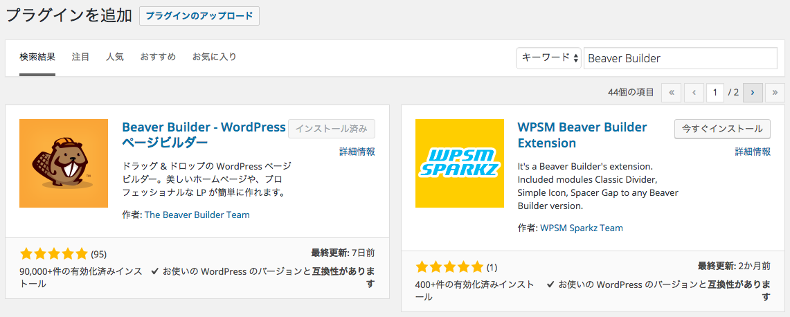Image resolution: width=790 pixels, height=317 pixels.
Task: Click the Beaver Builder description ドラッグ & ドロップ text
Action: tap(206, 179)
